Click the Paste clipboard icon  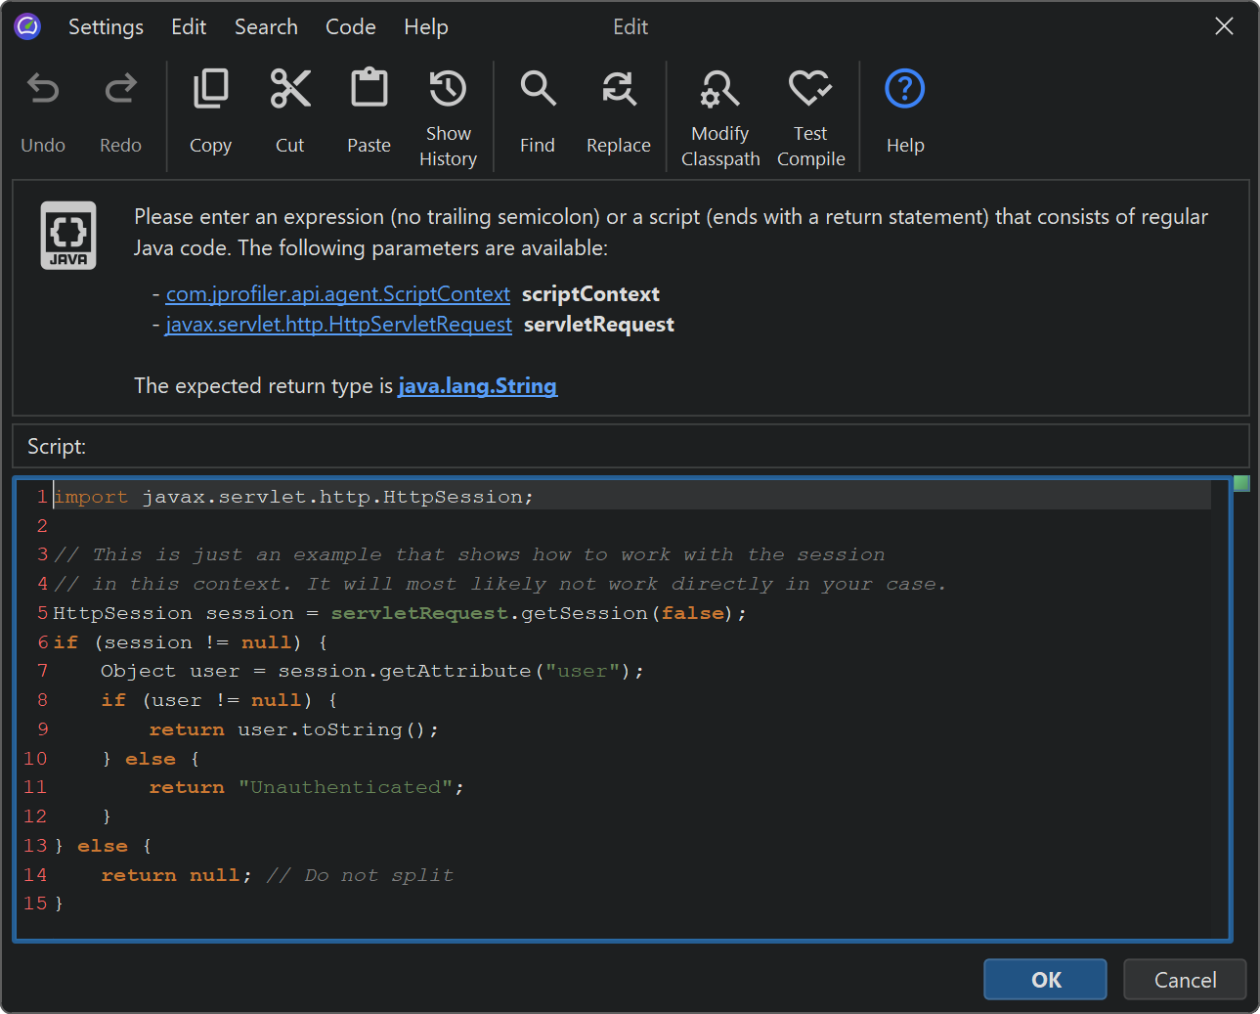click(369, 90)
